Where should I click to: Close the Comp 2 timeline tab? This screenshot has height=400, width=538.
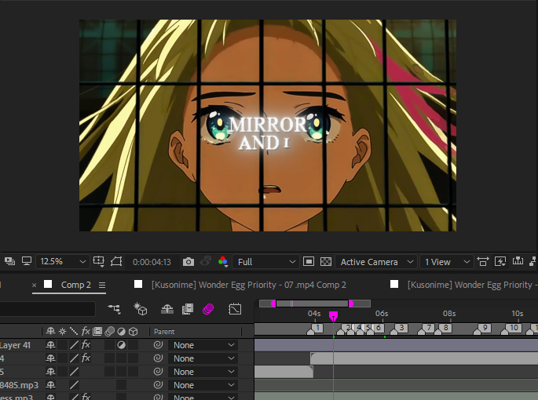(34, 285)
